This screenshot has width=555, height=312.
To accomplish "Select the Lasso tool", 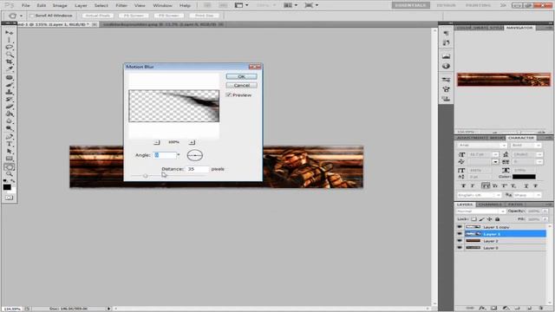I will click(9, 47).
